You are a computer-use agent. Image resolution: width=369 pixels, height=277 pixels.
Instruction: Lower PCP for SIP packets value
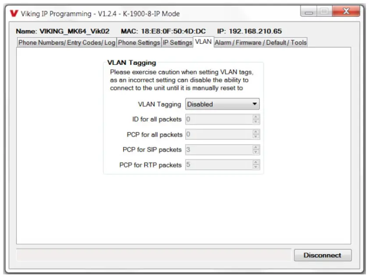(x=255, y=152)
